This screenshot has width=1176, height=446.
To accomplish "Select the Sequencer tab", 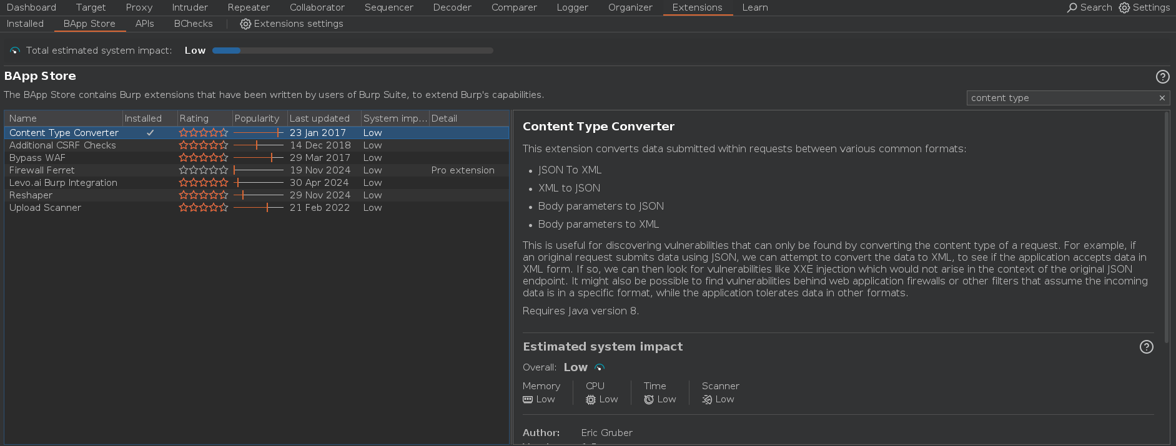I will pos(389,7).
